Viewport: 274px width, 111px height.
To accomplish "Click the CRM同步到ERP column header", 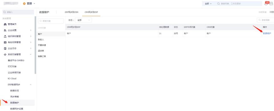I will pyautogui.click(x=74, y=27).
